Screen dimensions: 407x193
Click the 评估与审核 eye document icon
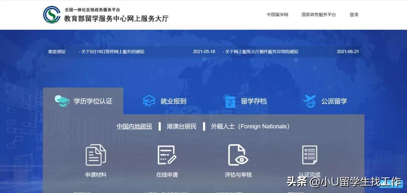coord(238,155)
